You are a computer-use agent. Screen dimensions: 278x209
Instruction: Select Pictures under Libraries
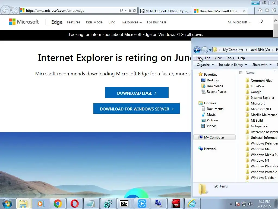coord(212,120)
